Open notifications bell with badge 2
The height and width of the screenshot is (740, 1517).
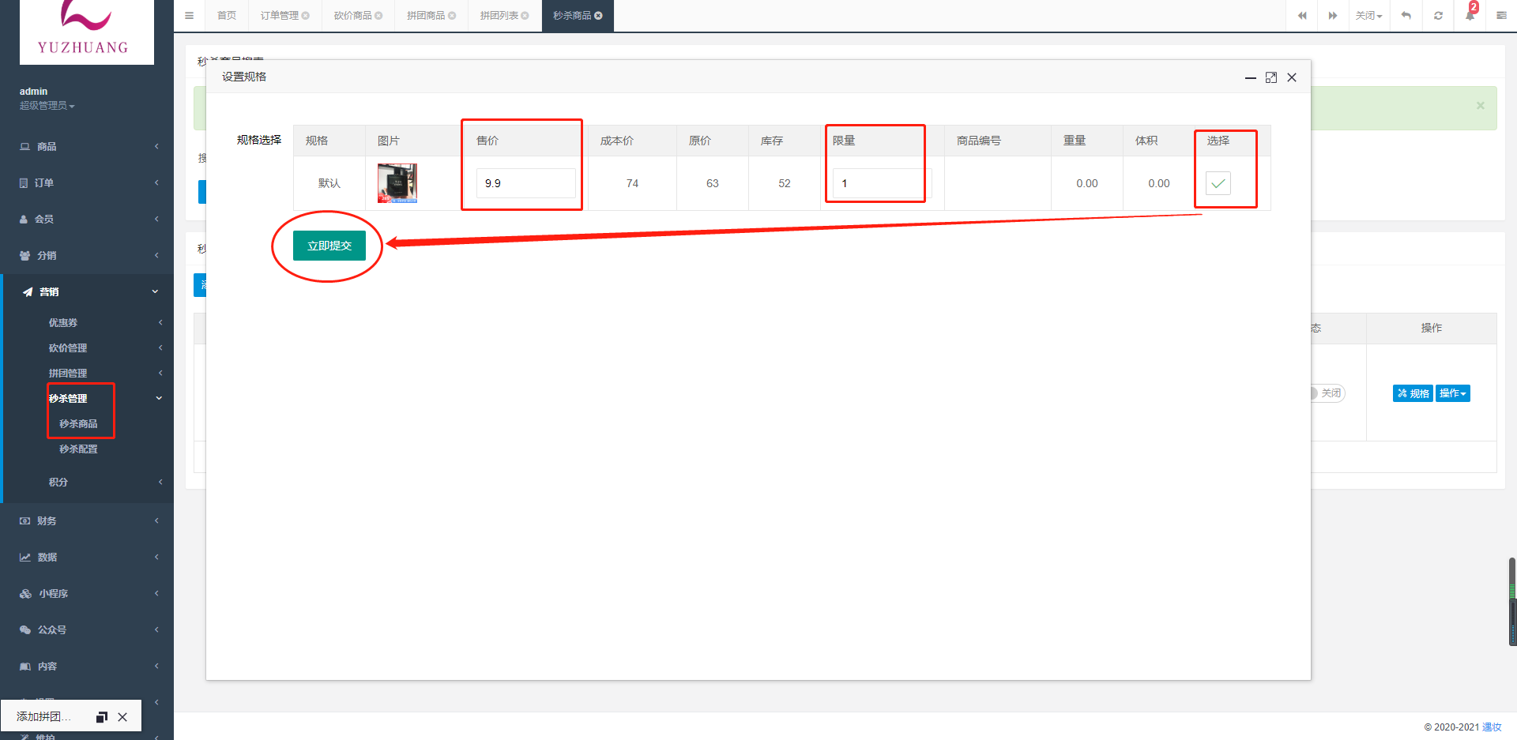1470,14
